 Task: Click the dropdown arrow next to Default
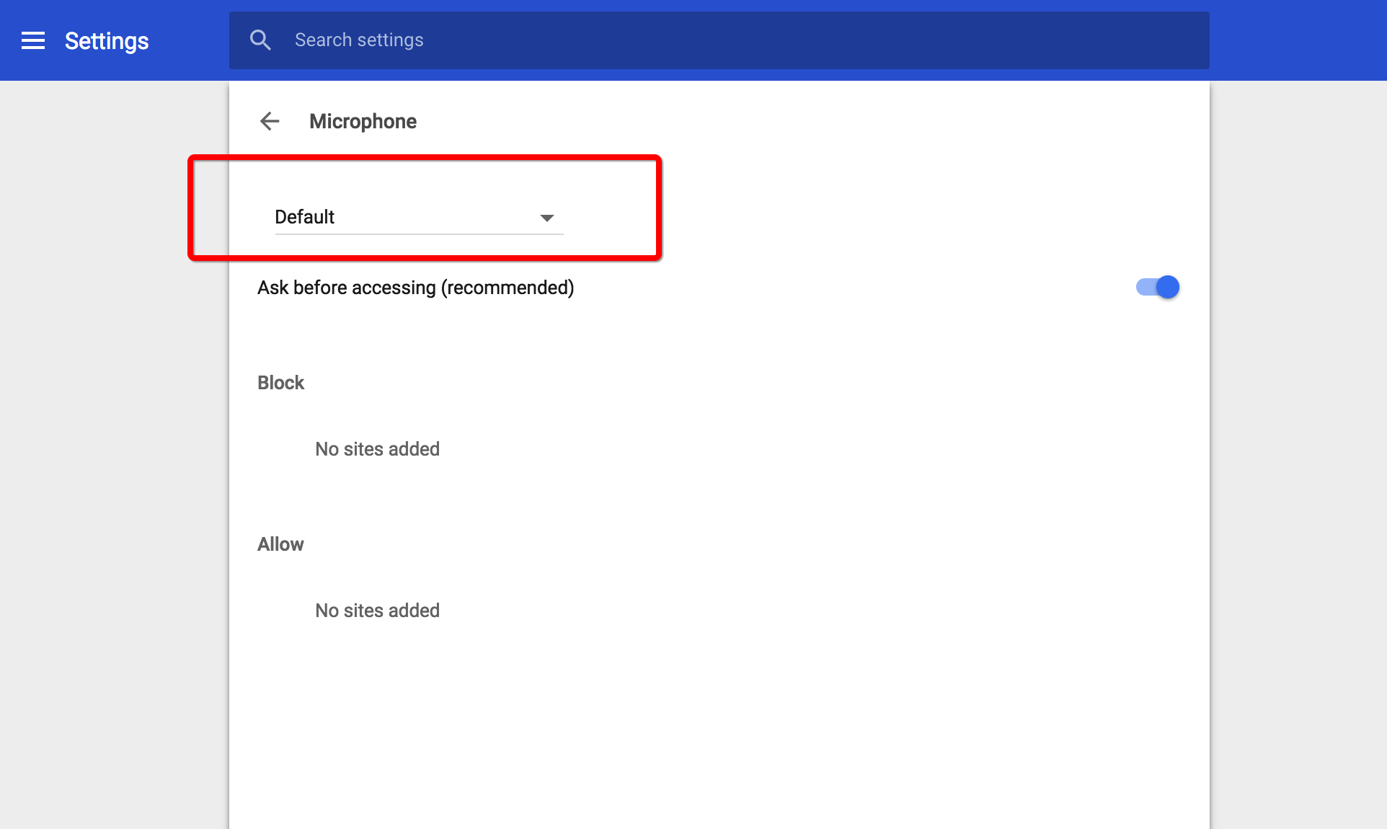pyautogui.click(x=548, y=217)
